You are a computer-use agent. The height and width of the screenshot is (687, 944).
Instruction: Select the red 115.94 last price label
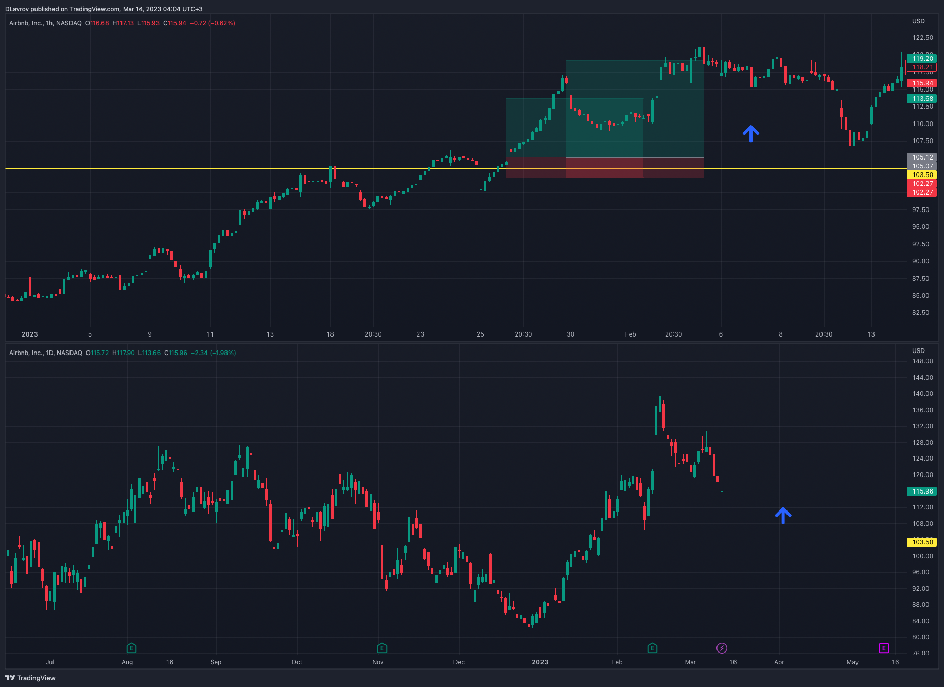point(922,83)
